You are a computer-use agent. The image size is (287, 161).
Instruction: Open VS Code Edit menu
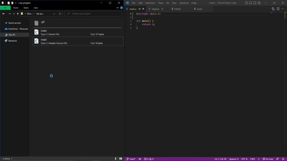(140, 3)
